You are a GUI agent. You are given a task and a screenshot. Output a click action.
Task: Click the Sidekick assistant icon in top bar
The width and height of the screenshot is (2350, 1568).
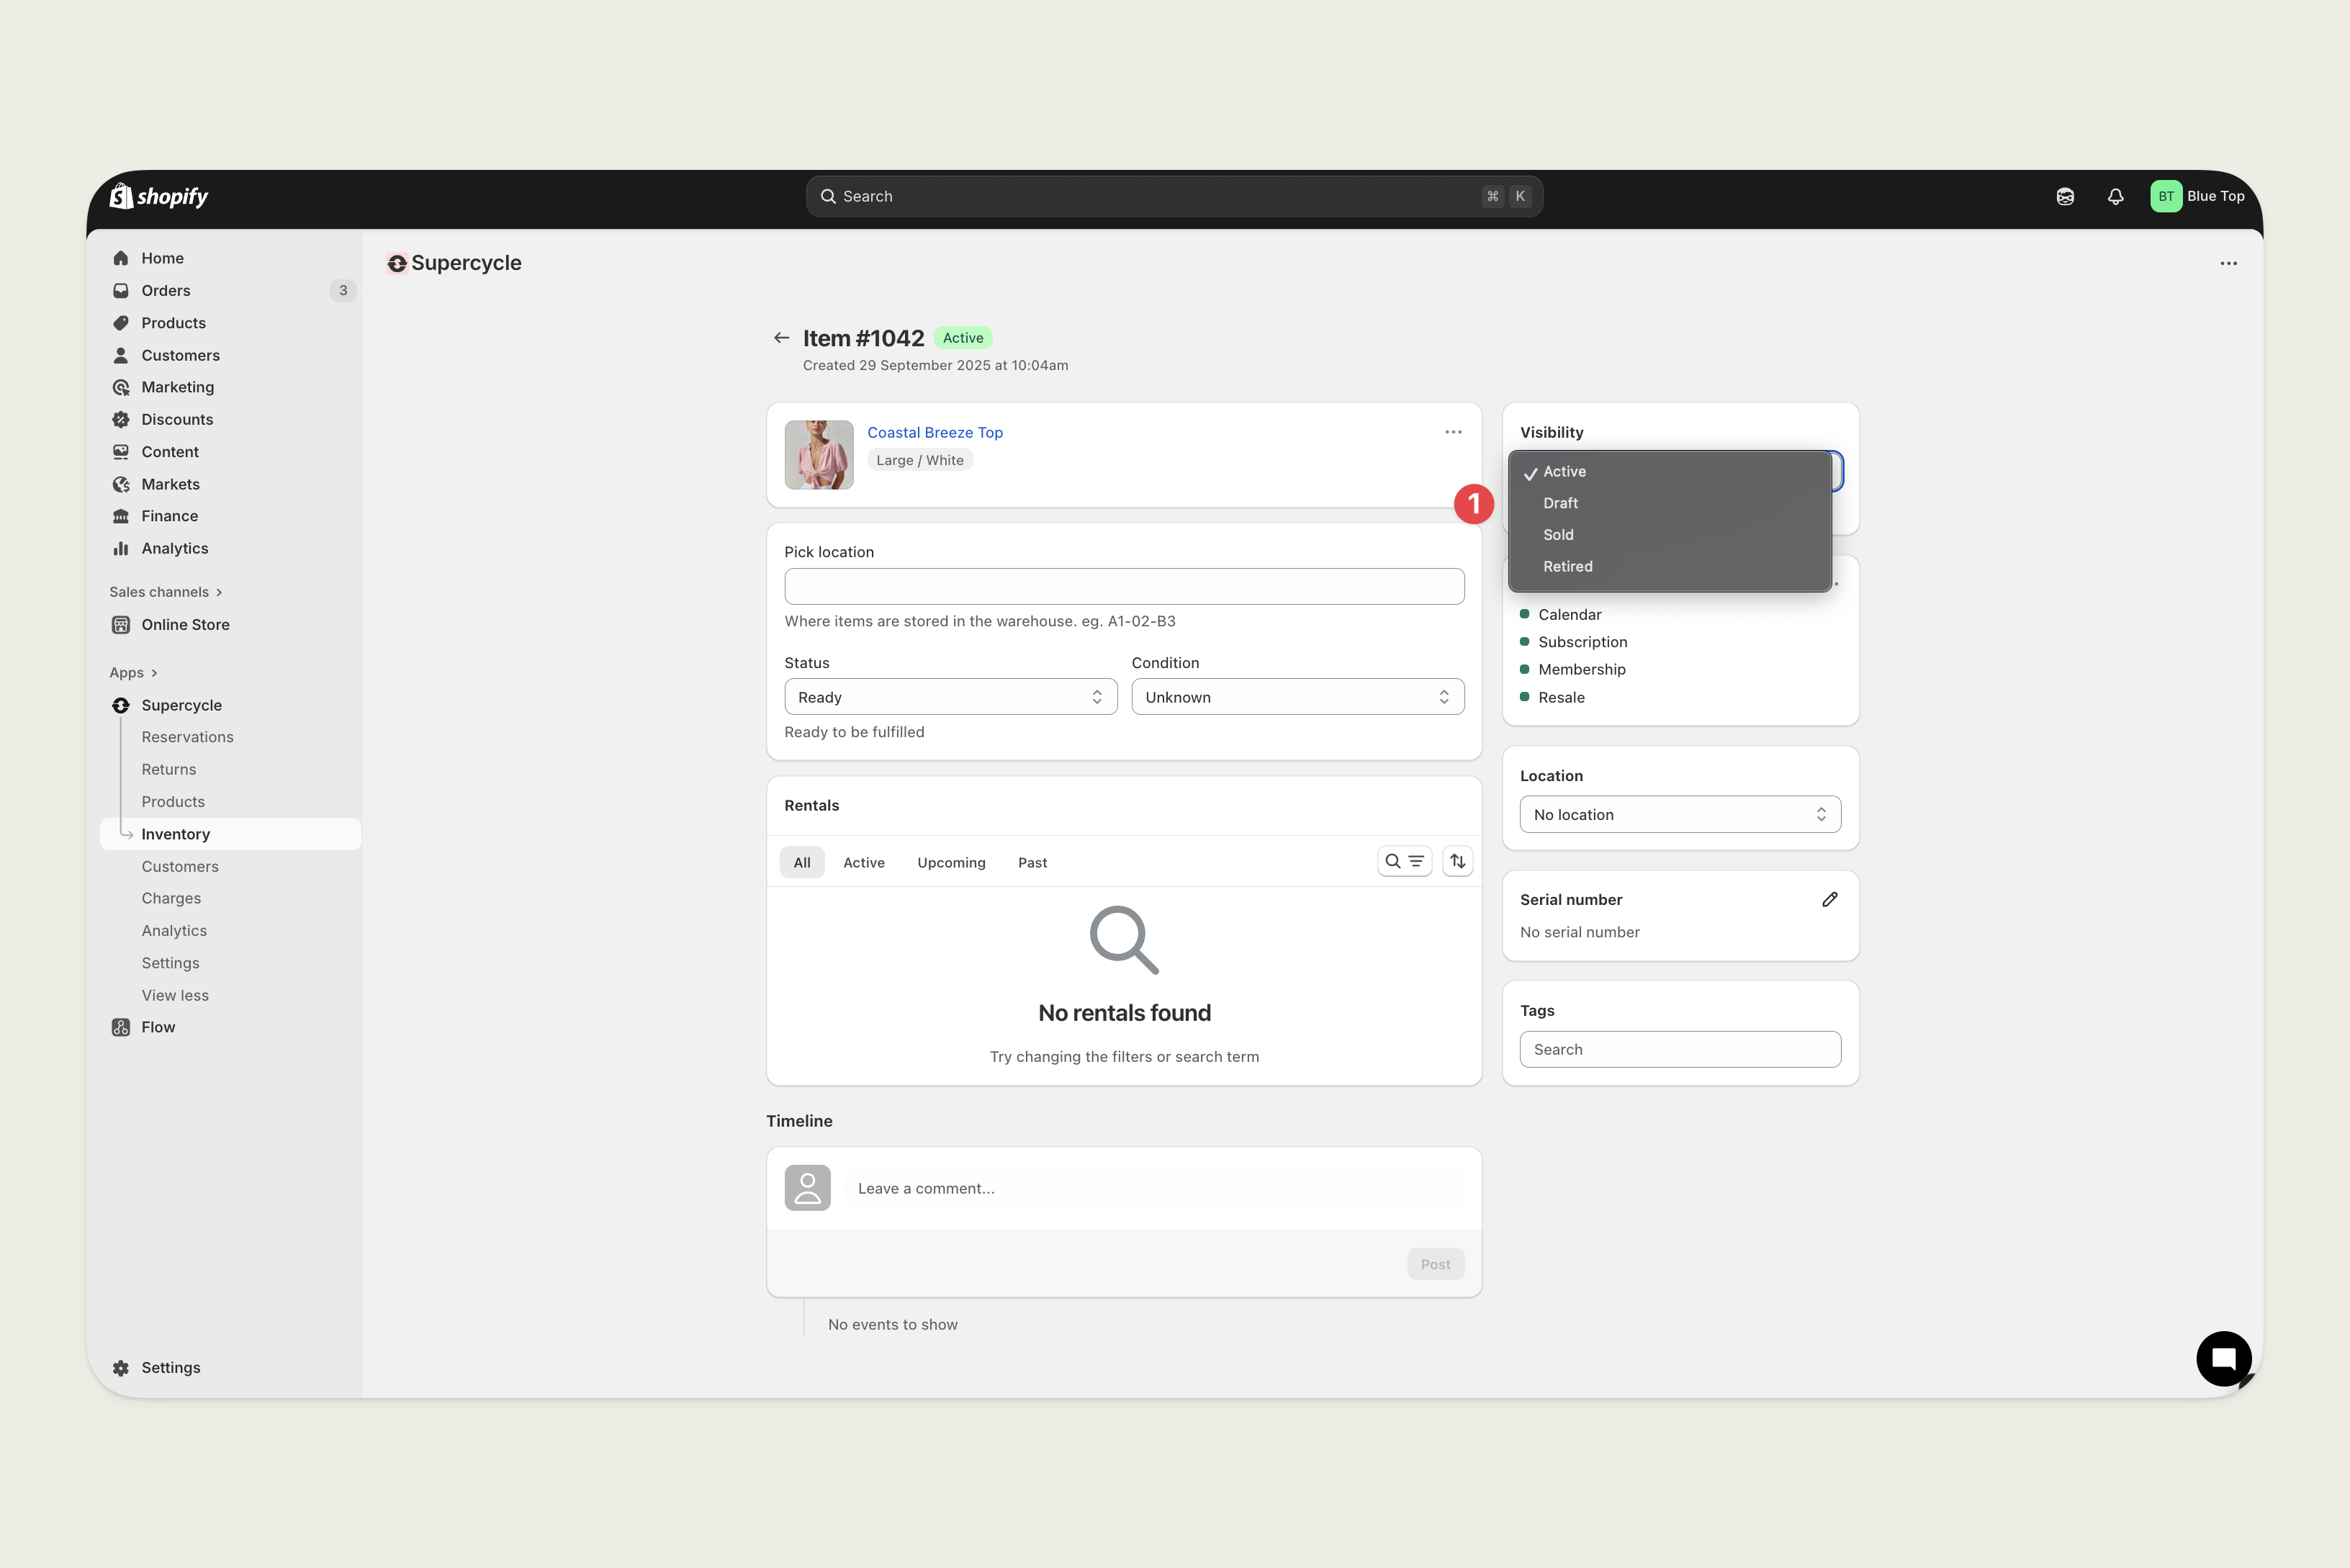coord(2065,197)
